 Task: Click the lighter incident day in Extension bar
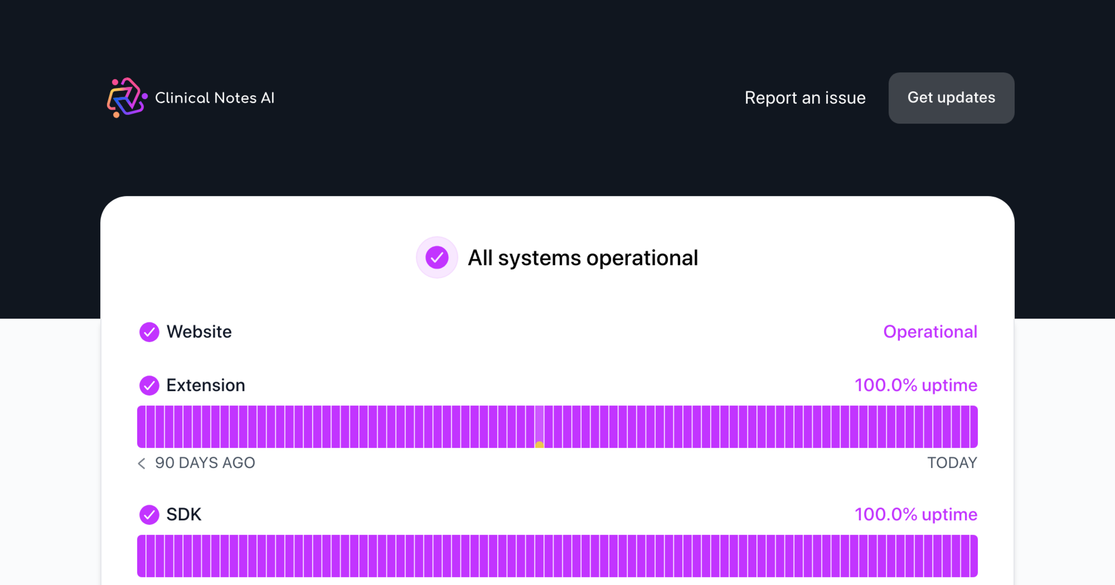click(x=539, y=422)
